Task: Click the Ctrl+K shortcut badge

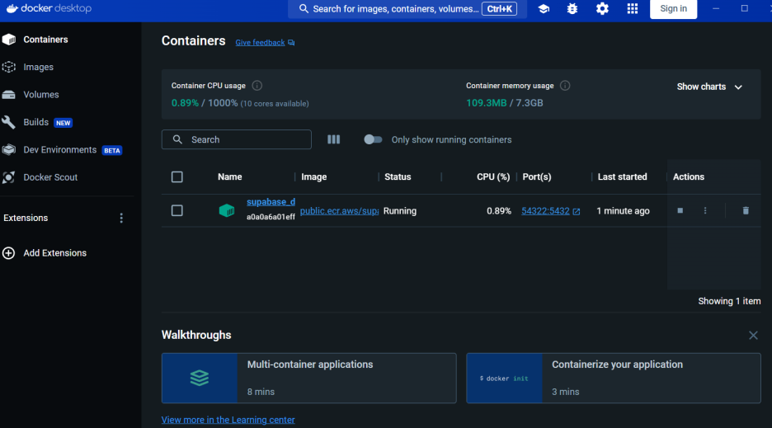Action: click(x=499, y=9)
